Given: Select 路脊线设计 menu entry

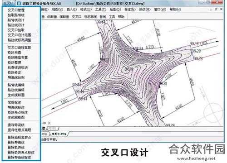Looking at the screenshot, I should pyautogui.click(x=16, y=20).
